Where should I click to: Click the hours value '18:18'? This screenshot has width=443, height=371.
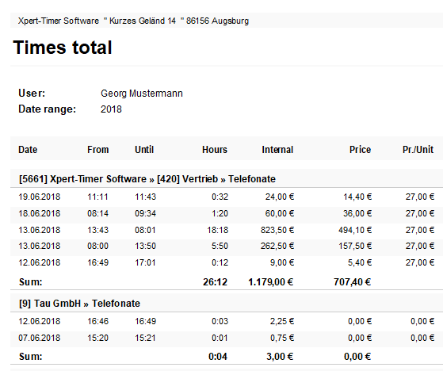(x=218, y=230)
